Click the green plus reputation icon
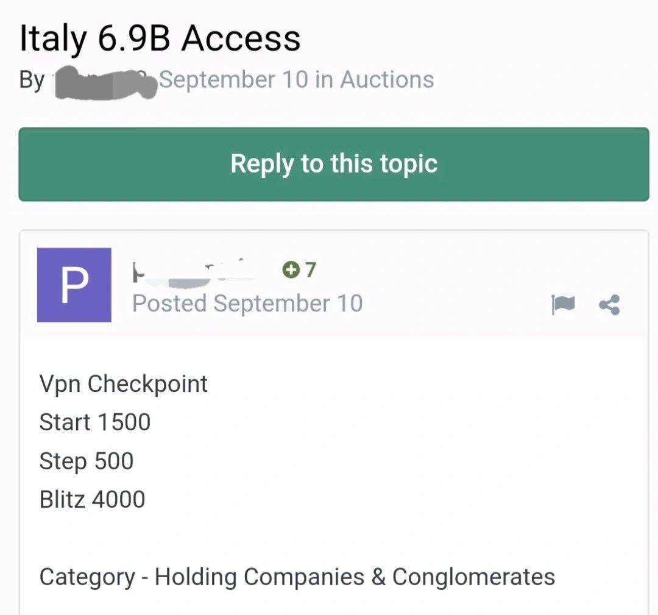This screenshot has width=658, height=615. (291, 269)
